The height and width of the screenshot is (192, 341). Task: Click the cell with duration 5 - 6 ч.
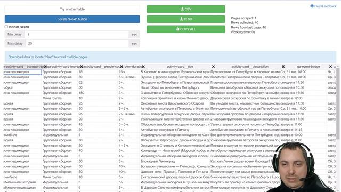coord(129,109)
